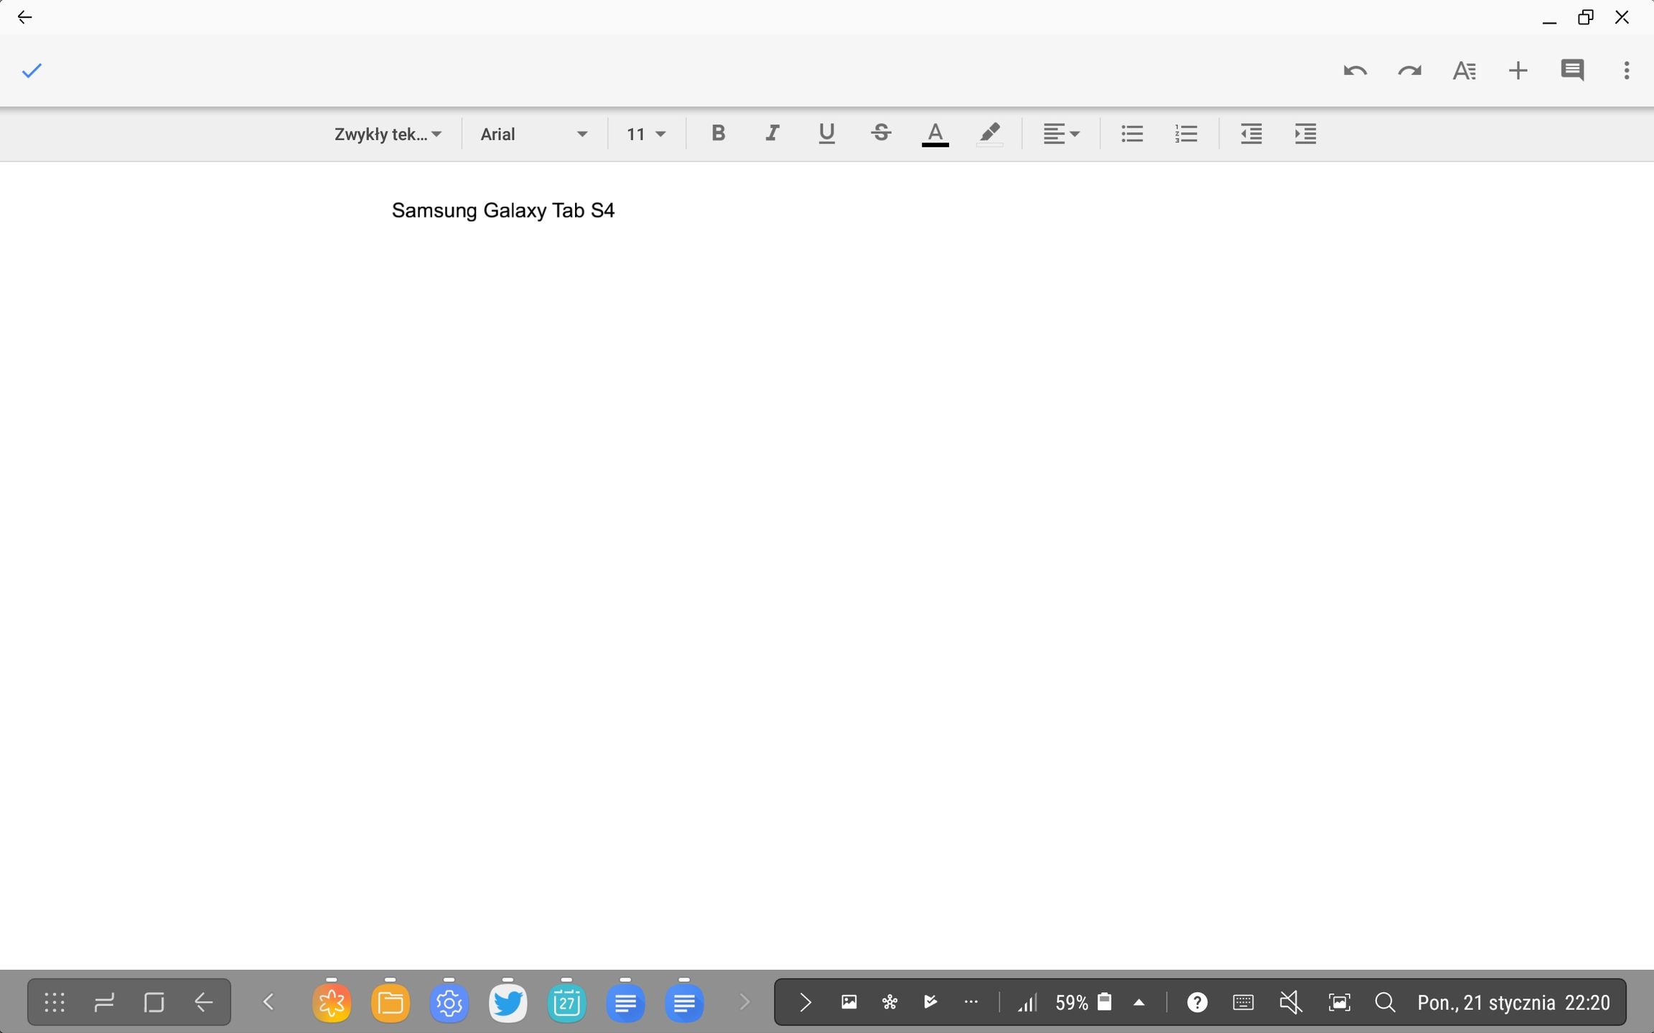1654x1033 pixels.
Task: Open the text formatting panel icon
Action: pyautogui.click(x=1464, y=70)
